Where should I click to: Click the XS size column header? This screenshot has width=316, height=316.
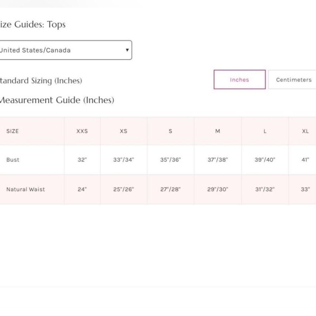point(124,131)
